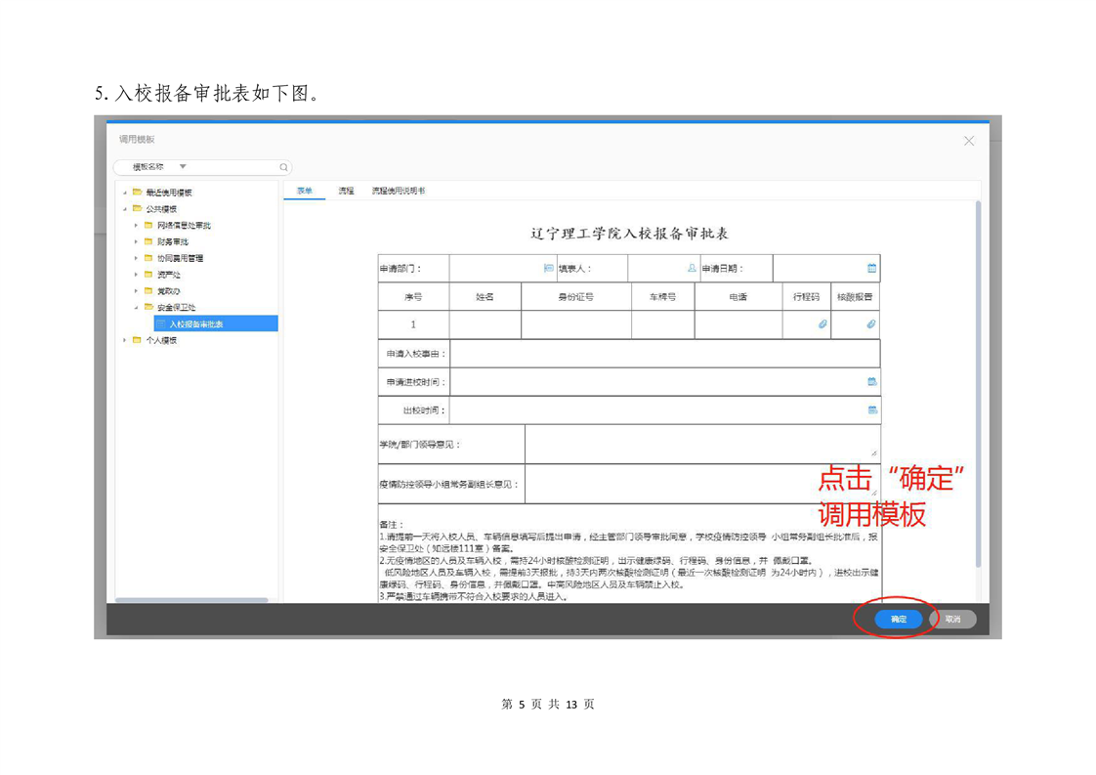Viewport: 1096px width, 775px height.
Task: Click the 取消 button
Action: (952, 619)
